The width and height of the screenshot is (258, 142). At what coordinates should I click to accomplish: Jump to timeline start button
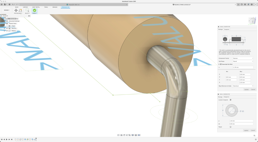(x=2, y=139)
